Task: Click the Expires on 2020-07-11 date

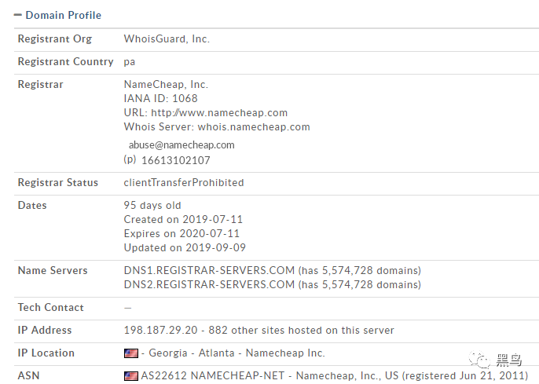Action: [181, 233]
